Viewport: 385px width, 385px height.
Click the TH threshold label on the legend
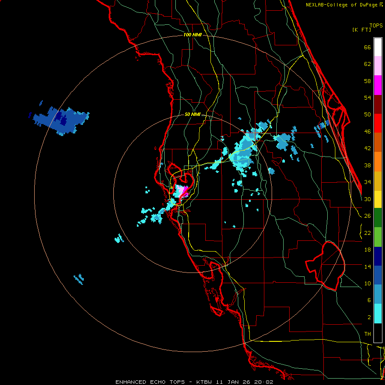pyautogui.click(x=367, y=334)
